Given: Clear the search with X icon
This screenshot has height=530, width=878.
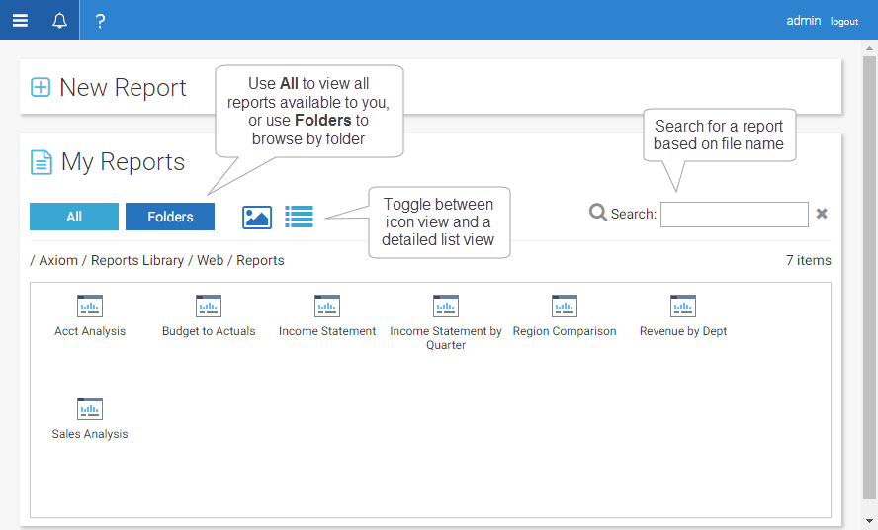Looking at the screenshot, I should coord(822,214).
